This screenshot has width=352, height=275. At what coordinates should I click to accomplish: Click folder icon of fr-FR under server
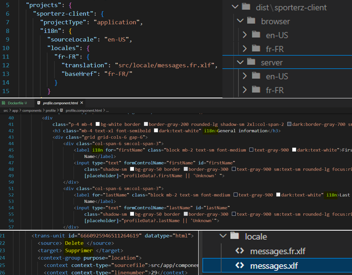point(256,90)
